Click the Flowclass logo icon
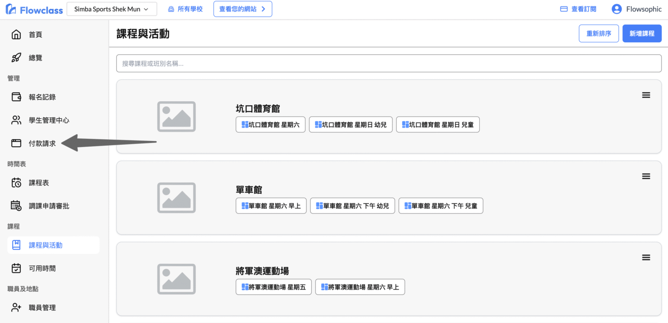Screen dimensions: 668x323 (11, 9)
